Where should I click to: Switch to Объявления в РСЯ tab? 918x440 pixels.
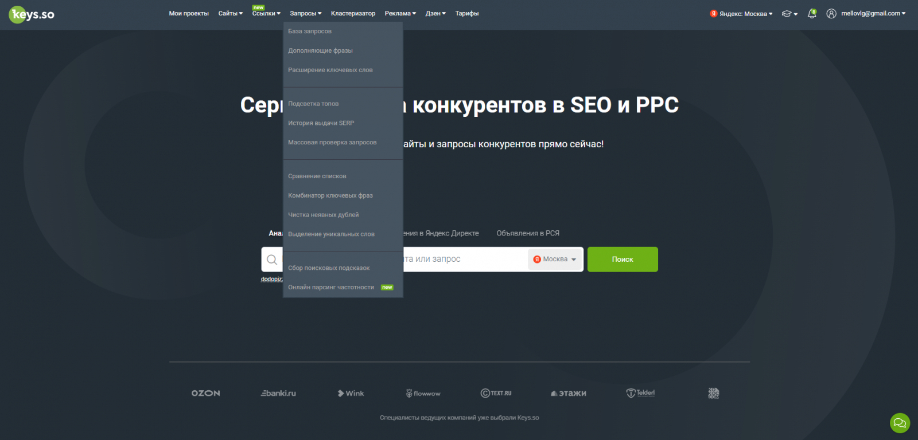528,233
